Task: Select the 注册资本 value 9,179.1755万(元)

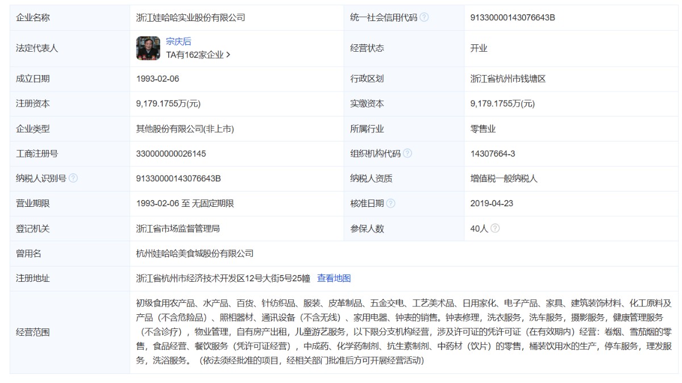Action: [x=168, y=104]
